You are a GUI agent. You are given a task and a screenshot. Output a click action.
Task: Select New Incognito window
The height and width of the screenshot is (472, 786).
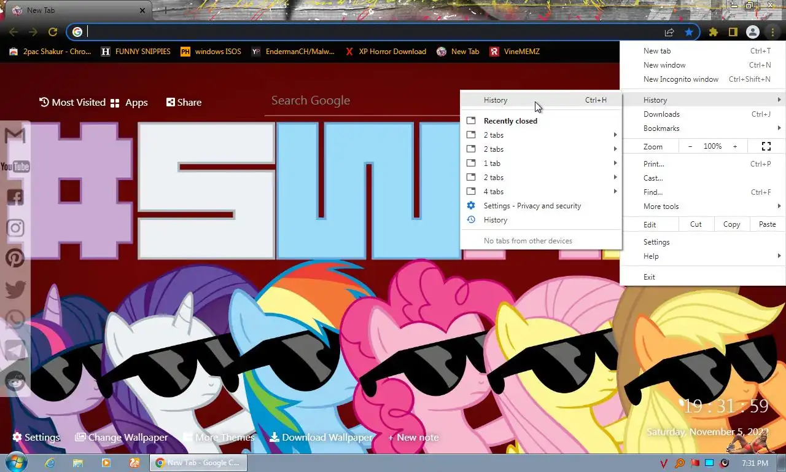(702, 79)
